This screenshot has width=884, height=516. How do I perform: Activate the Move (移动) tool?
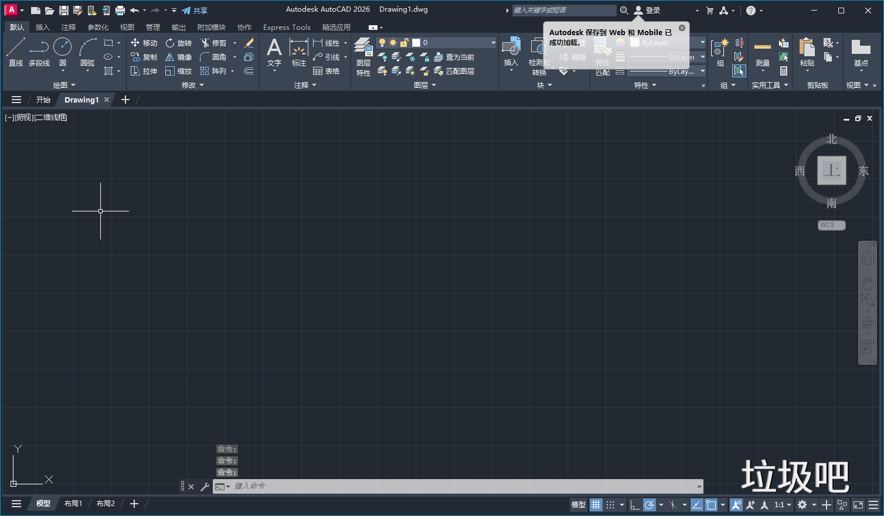[x=144, y=42]
